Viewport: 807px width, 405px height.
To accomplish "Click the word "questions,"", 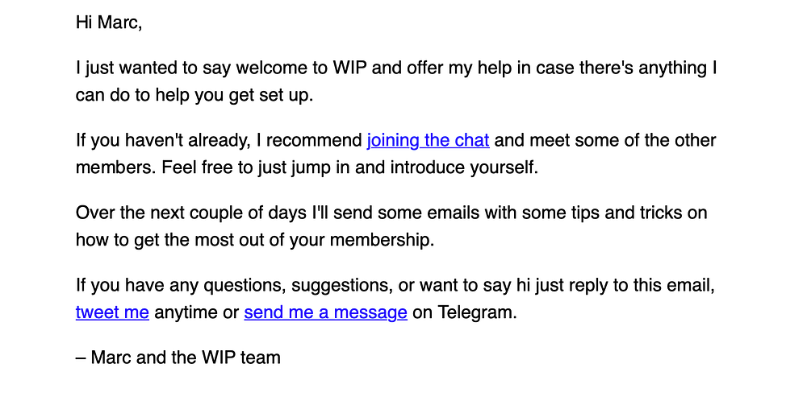I will [x=245, y=285].
